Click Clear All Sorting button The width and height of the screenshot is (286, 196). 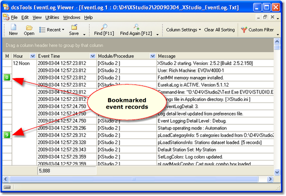tap(219, 29)
